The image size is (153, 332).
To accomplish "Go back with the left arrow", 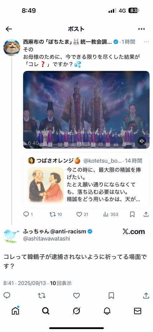I will pyautogui.click(x=9, y=29).
